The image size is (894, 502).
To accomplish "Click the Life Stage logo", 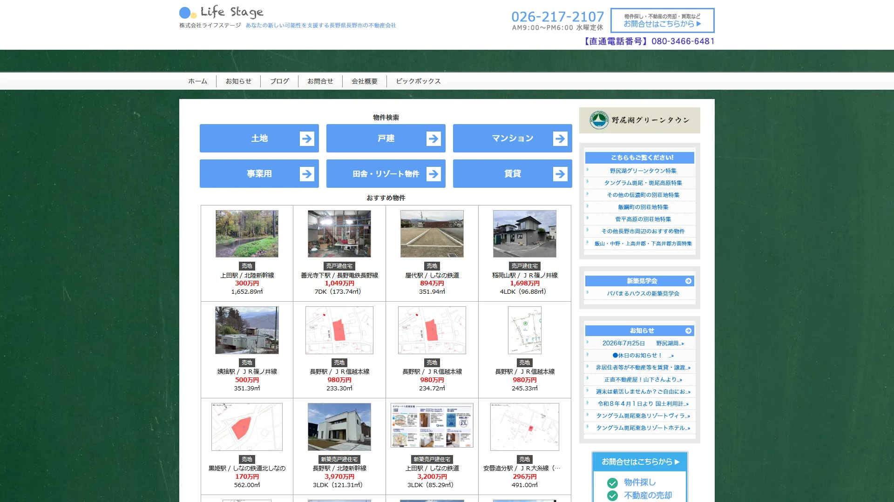I will (221, 13).
